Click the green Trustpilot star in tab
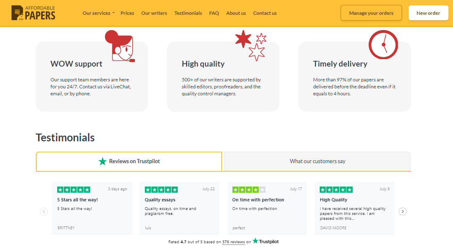This screenshot has height=249, width=453. click(102, 161)
